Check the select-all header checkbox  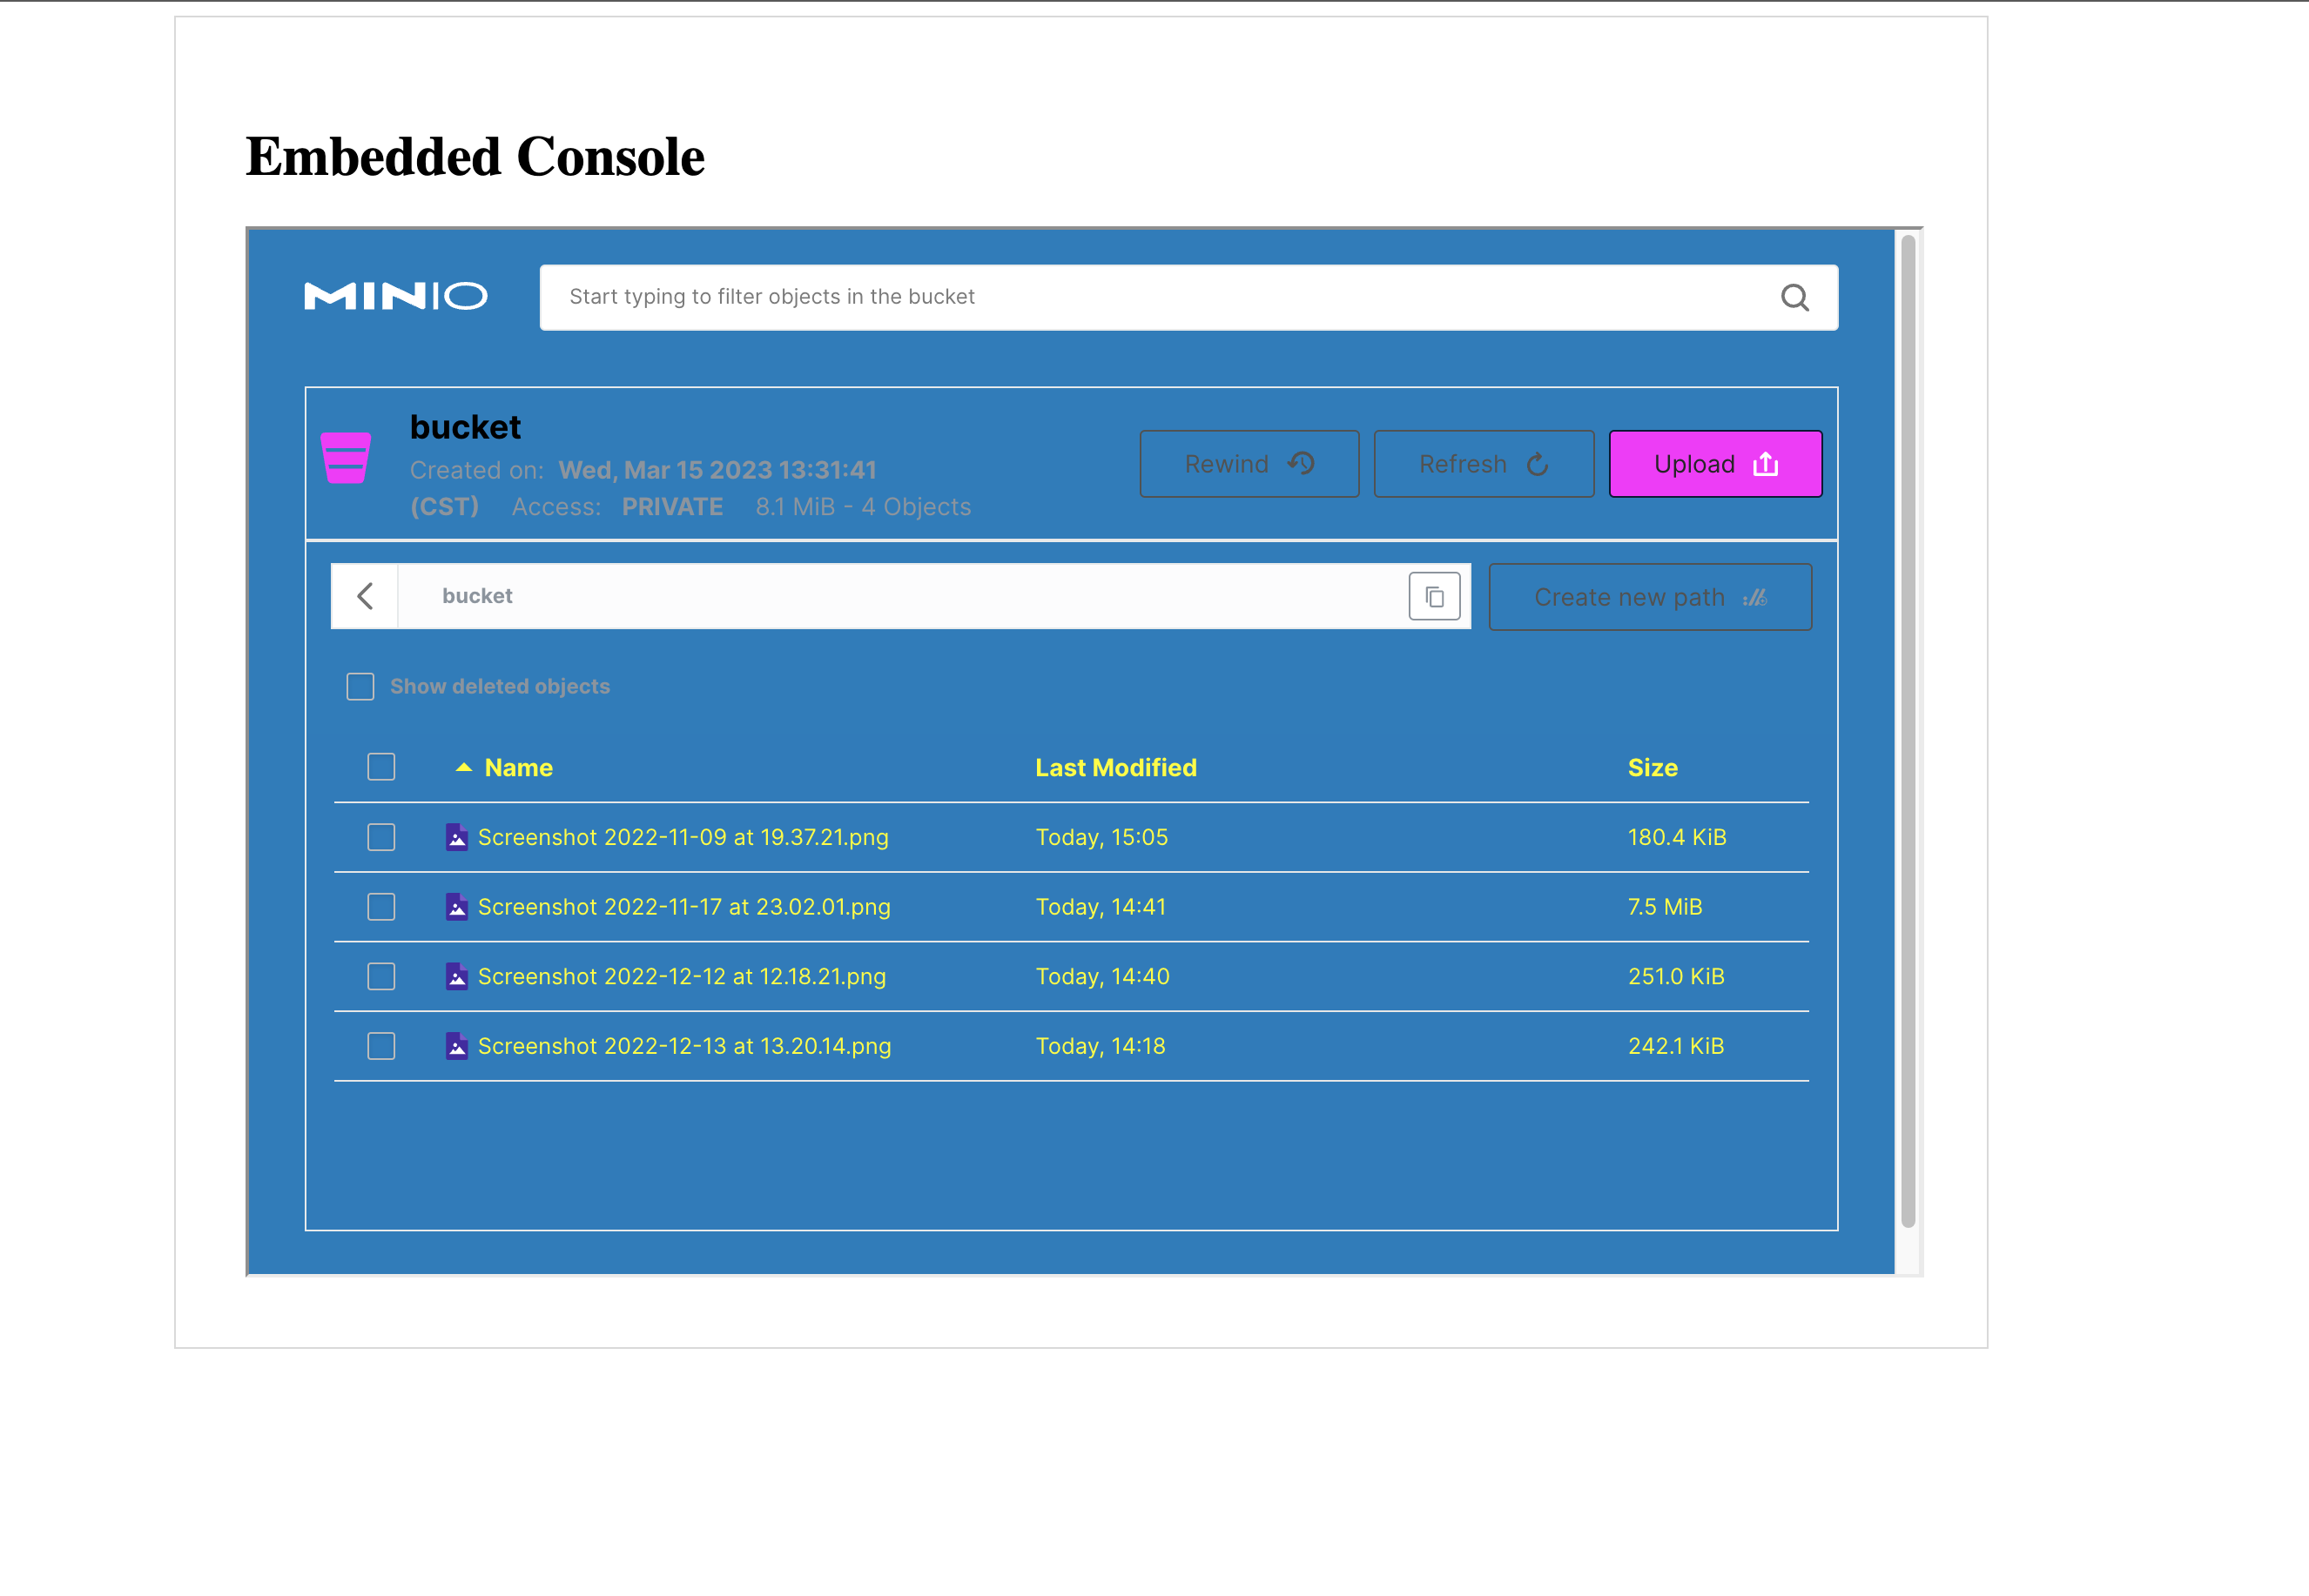click(381, 767)
